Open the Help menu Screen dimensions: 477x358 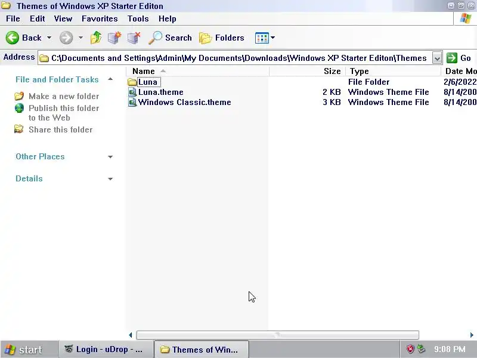click(168, 19)
